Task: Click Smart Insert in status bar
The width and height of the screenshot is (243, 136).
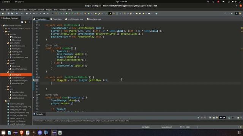Action: 167,127
